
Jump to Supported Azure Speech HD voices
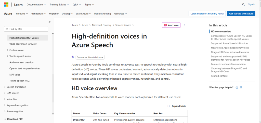click(229, 43)
